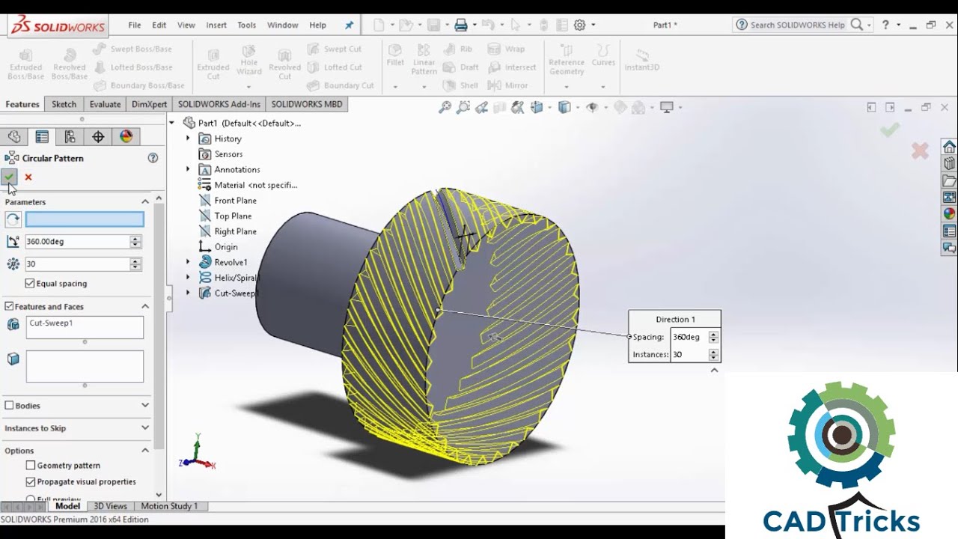958x539 pixels.
Task: Open the Tools menu
Action: tap(247, 25)
